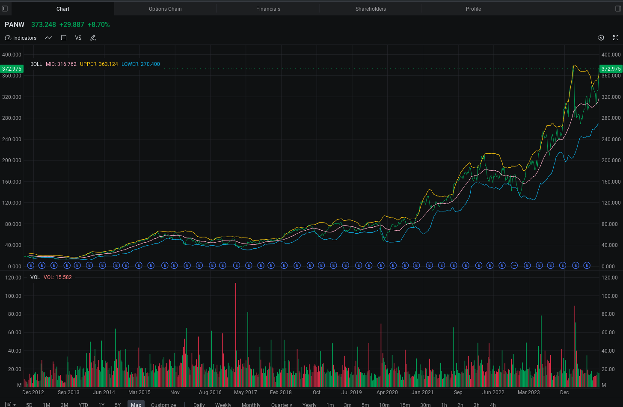Click the 372.975 price tag on right axis

click(x=611, y=68)
